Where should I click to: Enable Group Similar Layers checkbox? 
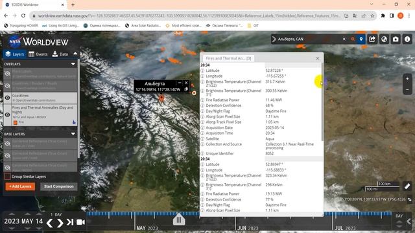pos(7,176)
